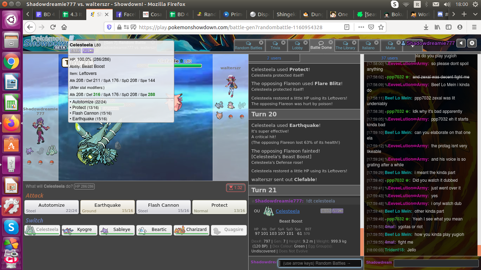Open The Library room tab
Image resolution: width=481 pixels, height=270 pixels.
click(x=345, y=45)
